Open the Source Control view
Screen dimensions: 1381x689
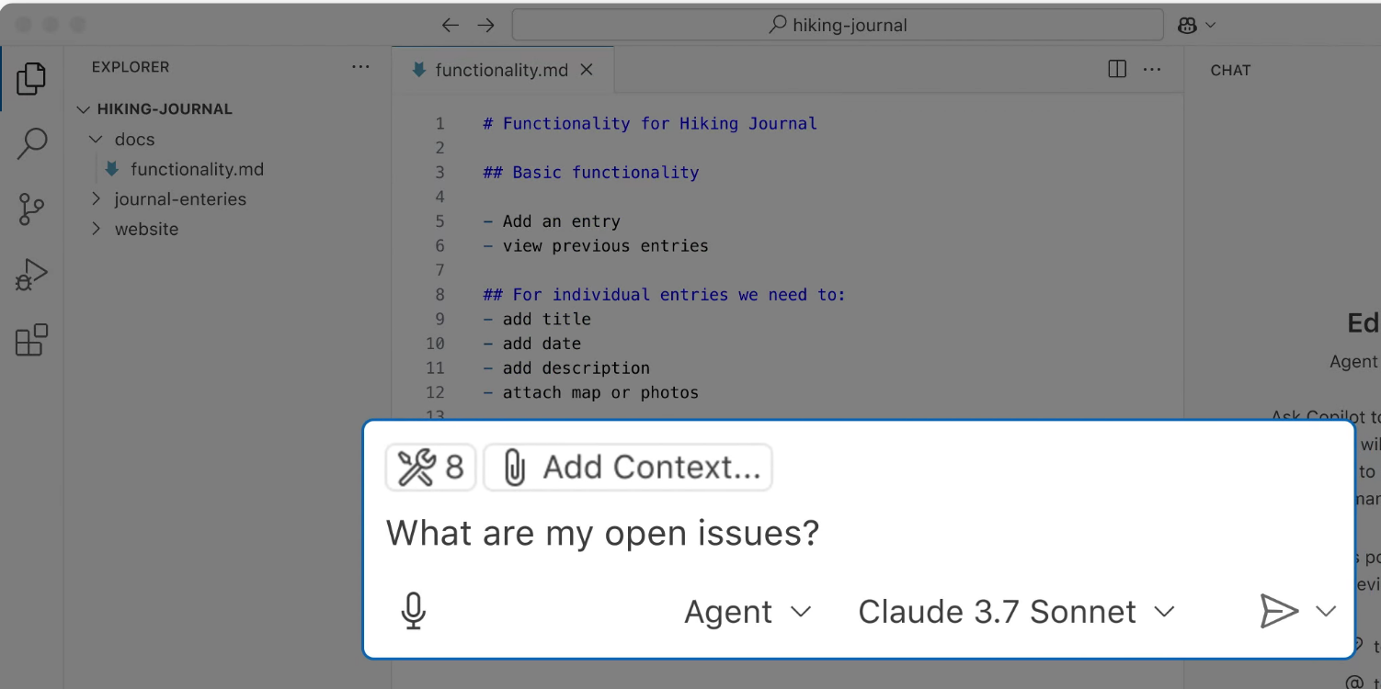tap(32, 209)
